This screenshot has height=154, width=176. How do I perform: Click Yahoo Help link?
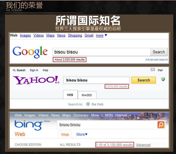[45, 70]
